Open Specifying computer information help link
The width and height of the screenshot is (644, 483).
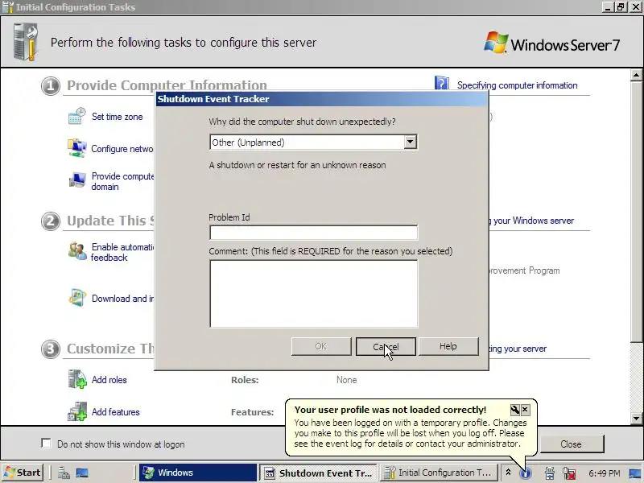(x=517, y=85)
